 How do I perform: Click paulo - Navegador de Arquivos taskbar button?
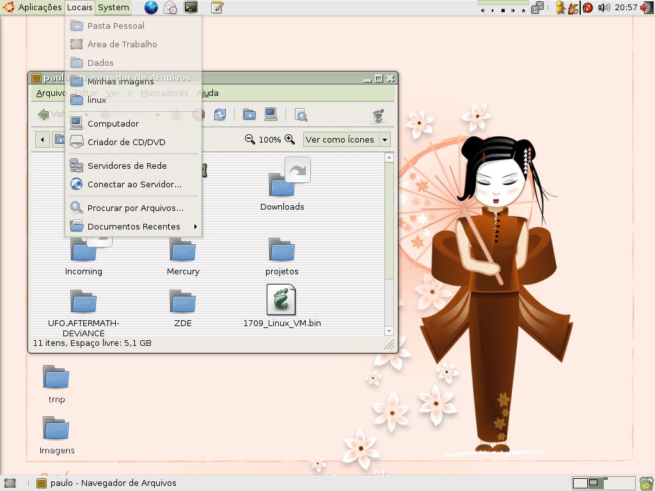107,483
